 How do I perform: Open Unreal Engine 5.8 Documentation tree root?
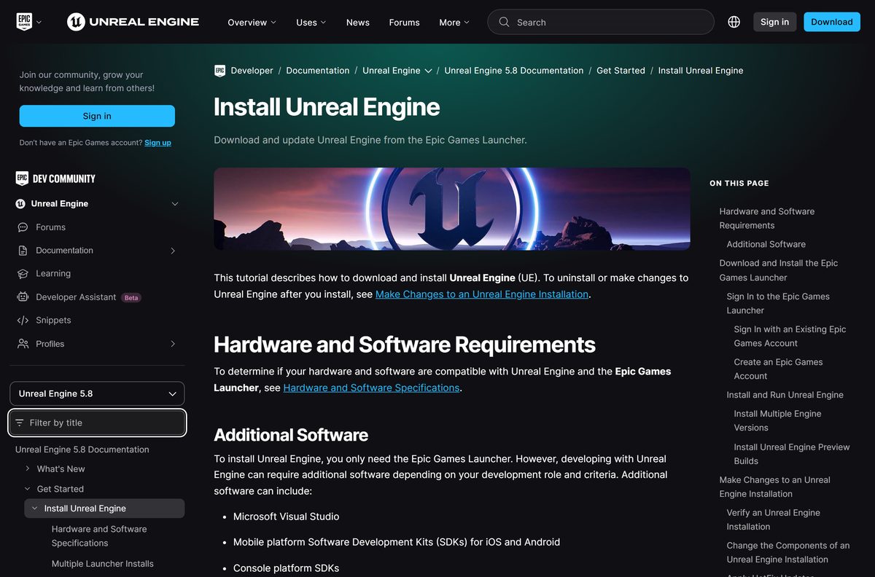click(x=82, y=450)
